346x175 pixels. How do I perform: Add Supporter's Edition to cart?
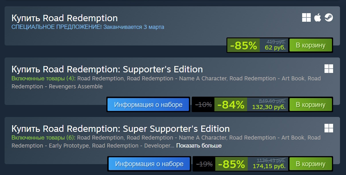(310, 105)
